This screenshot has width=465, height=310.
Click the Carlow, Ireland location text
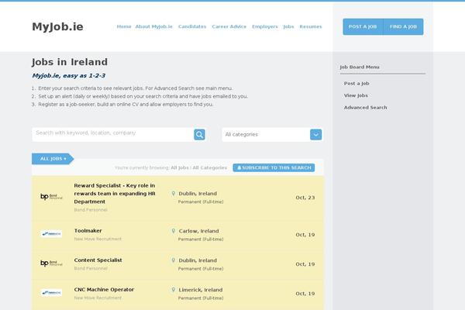pos(198,231)
